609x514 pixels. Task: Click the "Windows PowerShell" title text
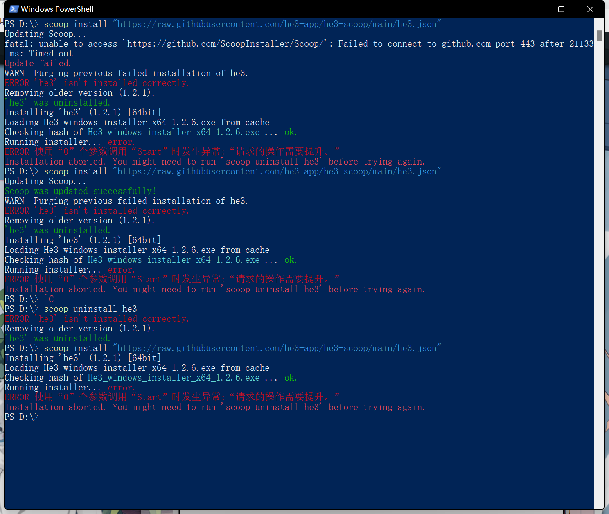click(x=57, y=9)
